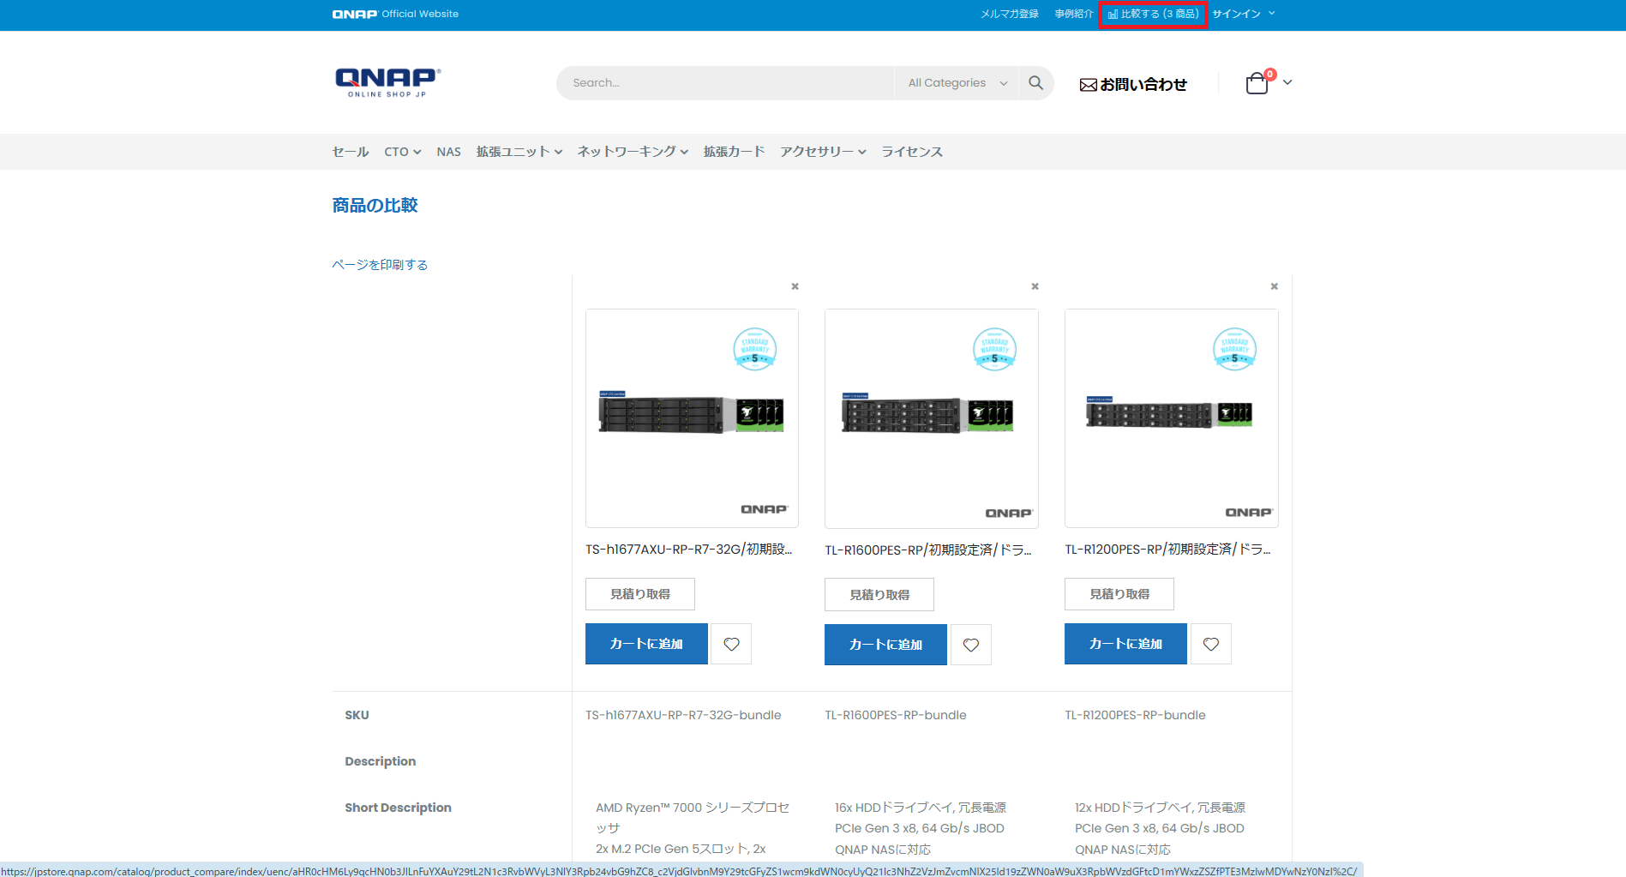The height and width of the screenshot is (877, 1626).
Task: Click 見積り取得 for TL-R1200PES-RP
Action: point(1119,594)
